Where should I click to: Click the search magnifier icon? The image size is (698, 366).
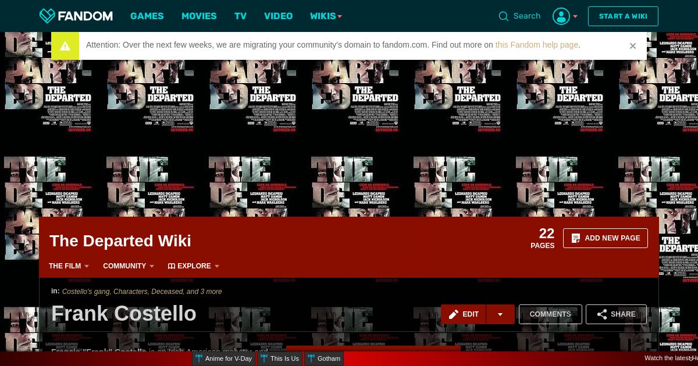click(504, 16)
